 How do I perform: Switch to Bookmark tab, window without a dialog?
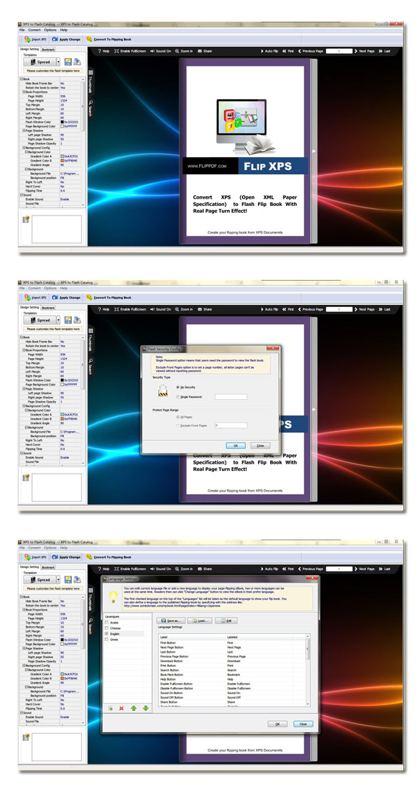(x=49, y=49)
